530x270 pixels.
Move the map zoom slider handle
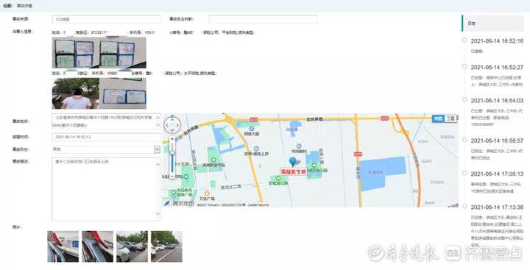pos(172,153)
